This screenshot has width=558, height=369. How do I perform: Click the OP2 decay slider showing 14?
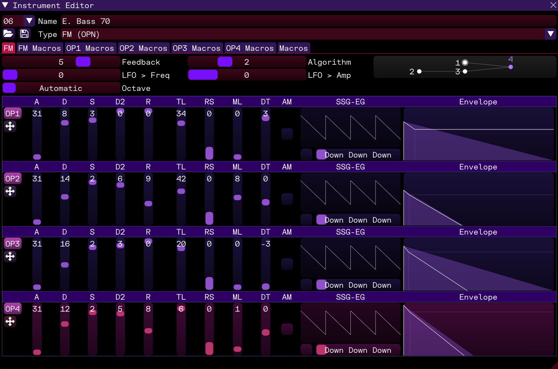point(65,199)
